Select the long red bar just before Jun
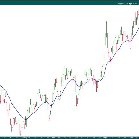Screen dimensions: 139x139 tap(48, 104)
